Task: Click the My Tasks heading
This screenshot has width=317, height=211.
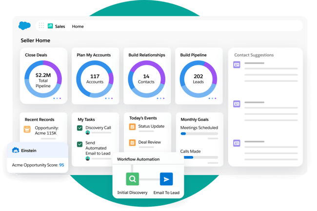Action: point(86,119)
